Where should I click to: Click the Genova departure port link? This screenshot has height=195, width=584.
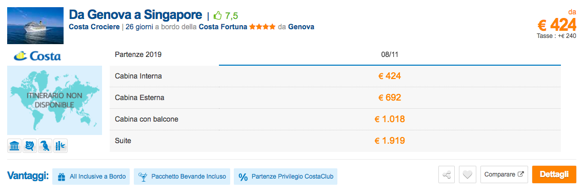tap(301, 27)
